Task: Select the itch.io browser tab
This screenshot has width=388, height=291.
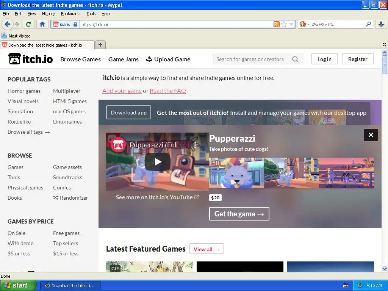Action: pyautogui.click(x=47, y=45)
